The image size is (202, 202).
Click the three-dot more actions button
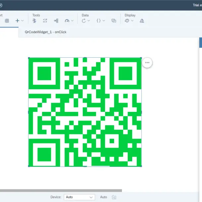(147, 63)
